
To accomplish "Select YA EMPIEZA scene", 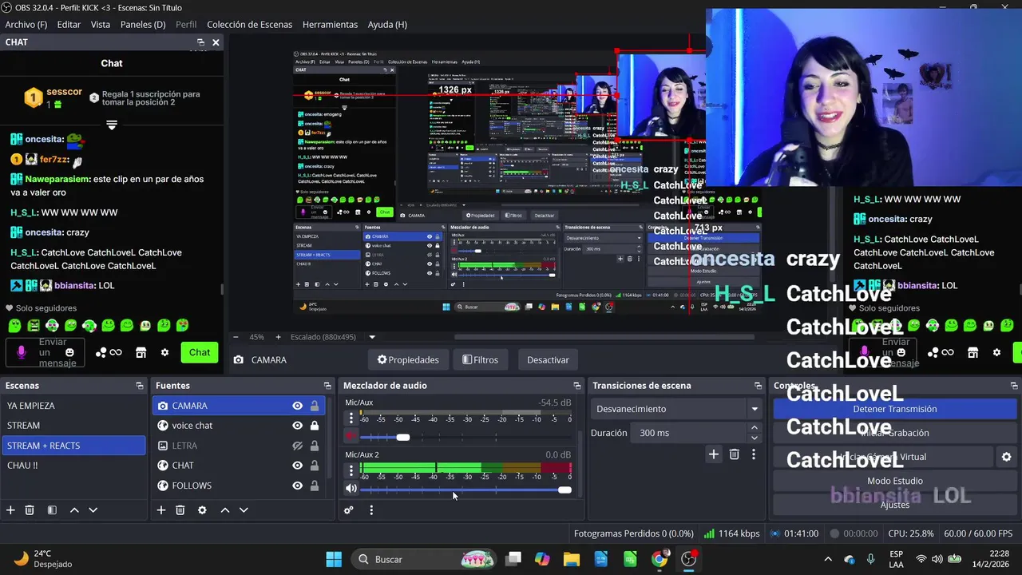I will (73, 406).
